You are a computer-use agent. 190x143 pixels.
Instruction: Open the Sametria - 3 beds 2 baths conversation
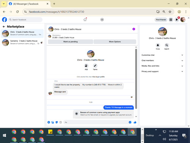coord(22,42)
